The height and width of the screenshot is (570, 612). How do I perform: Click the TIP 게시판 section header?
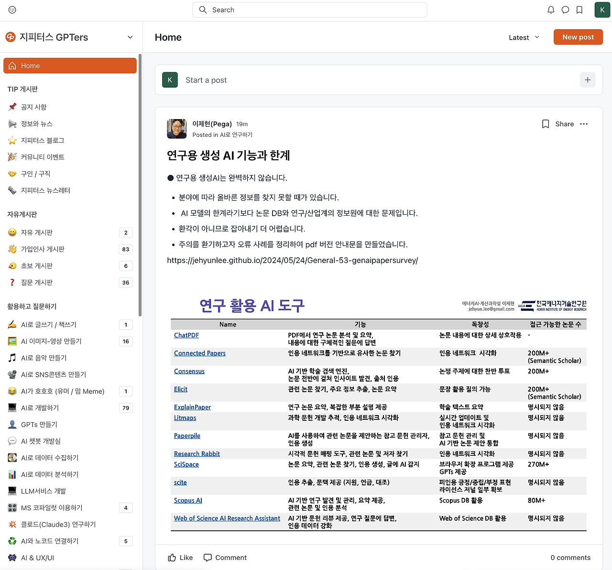(22, 89)
